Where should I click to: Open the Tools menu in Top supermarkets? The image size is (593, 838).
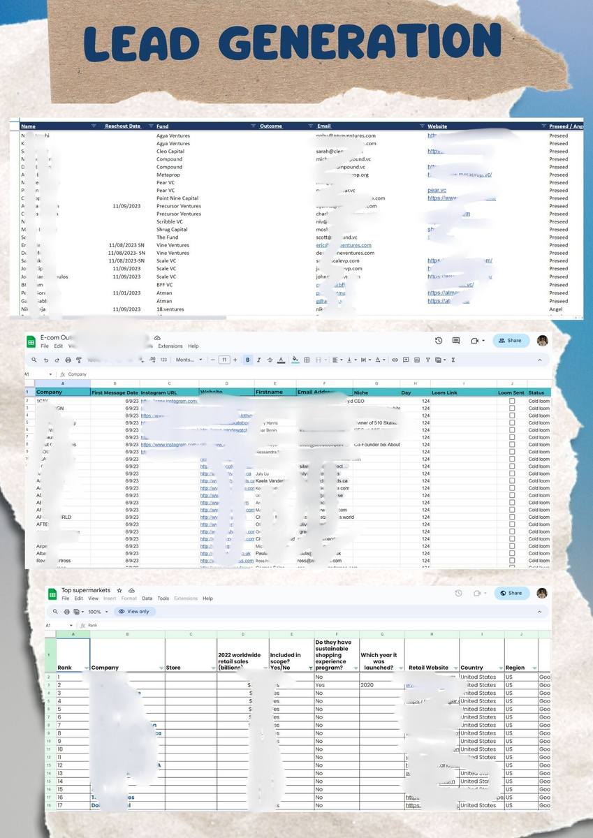163,598
